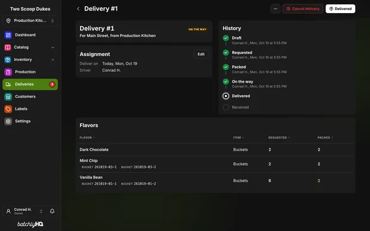Image resolution: width=370 pixels, height=231 pixels.
Task: Open notifications with the bell icon
Action: (x=52, y=211)
